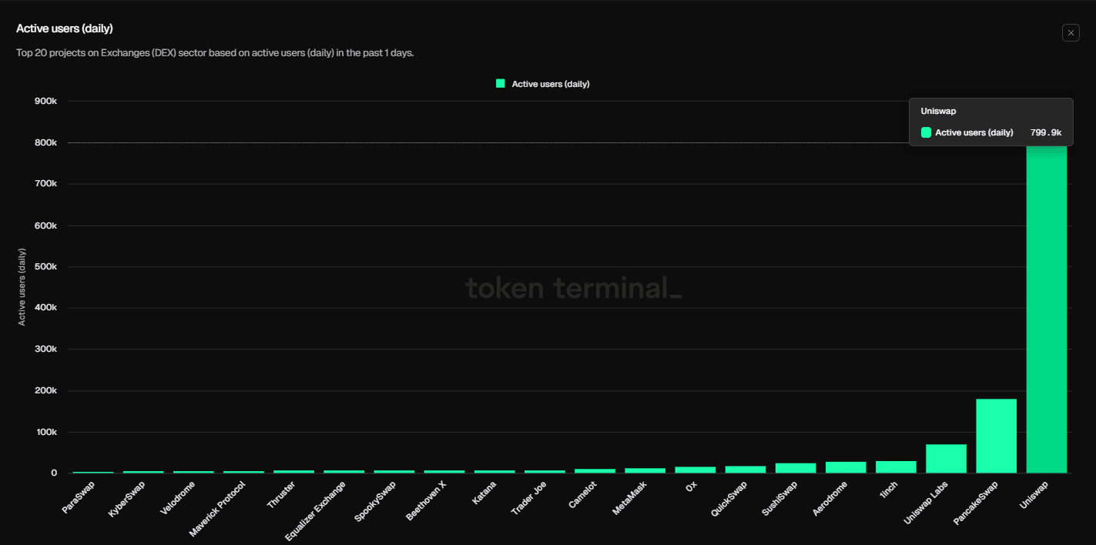Click the Uniswap tooltip showing 799.9k
The image size is (1096, 545).
pos(991,122)
